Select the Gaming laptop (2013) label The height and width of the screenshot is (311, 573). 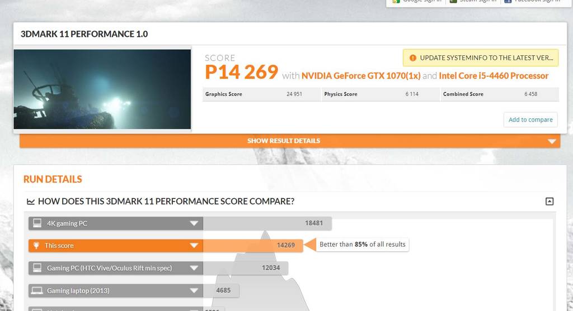78,291
